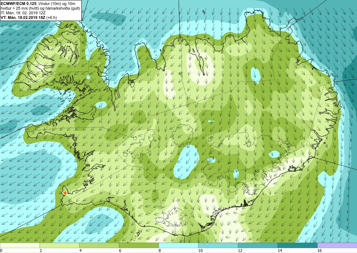The image size is (357, 253).
Task: Click the legend scale value 14
Action: coord(280,251)
